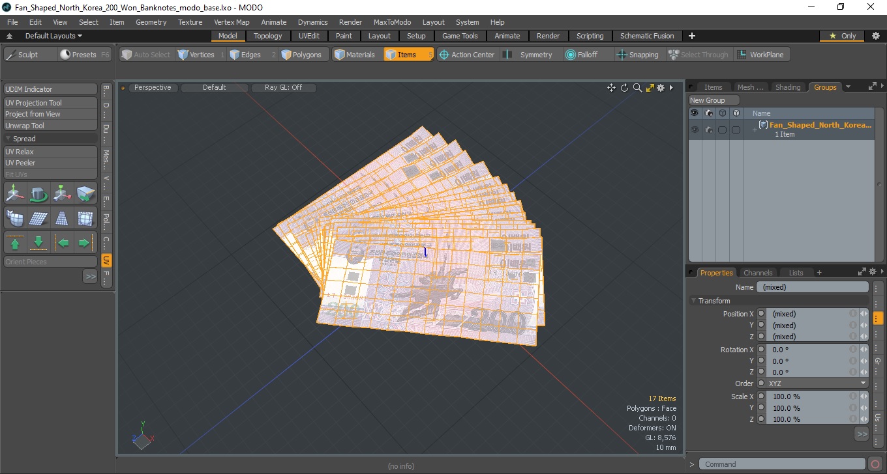
Task: Align UVs down with green down arrow
Action: point(39,243)
